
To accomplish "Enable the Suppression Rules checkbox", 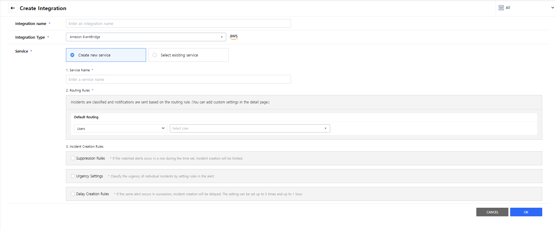I will click(x=73, y=158).
